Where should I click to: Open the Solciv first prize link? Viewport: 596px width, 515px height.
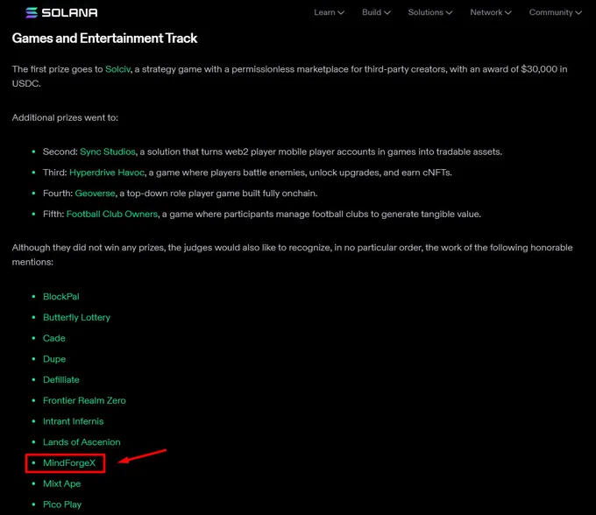[117, 69]
